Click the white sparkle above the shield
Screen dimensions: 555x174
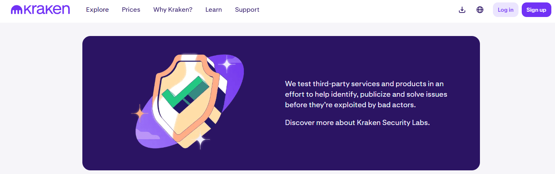(227, 64)
